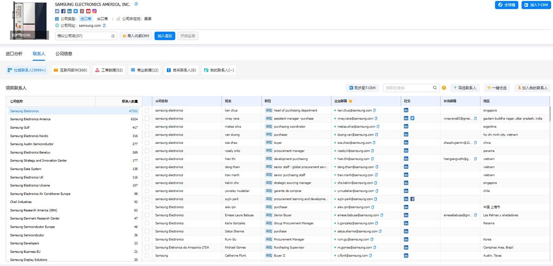The height and width of the screenshot is (266, 553).
Task: Copy emesebabusa supplementary email
Action: click(476, 215)
